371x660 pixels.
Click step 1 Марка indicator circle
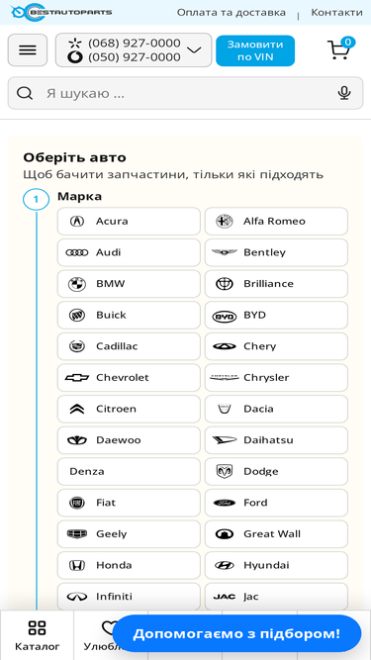tap(36, 199)
